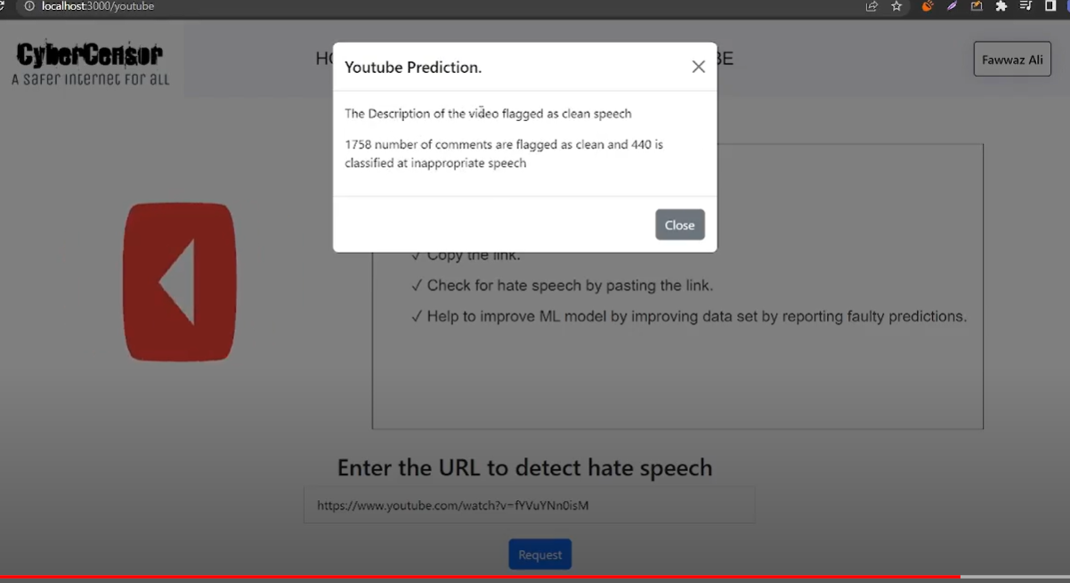Image resolution: width=1070 pixels, height=583 pixels.
Task: Click the pencil note extension icon
Action: point(977,6)
